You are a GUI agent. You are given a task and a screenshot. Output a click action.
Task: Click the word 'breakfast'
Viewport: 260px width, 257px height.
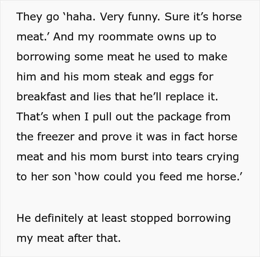pyautogui.click(x=41, y=97)
